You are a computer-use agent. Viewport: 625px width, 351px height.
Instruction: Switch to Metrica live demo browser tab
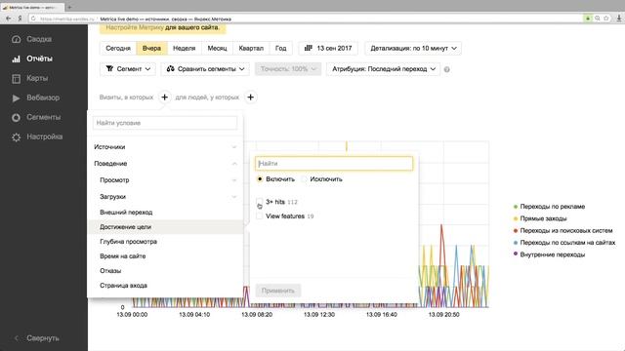tap(32, 7)
